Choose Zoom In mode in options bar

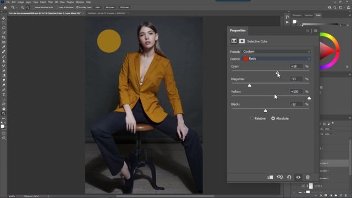point(23,7)
